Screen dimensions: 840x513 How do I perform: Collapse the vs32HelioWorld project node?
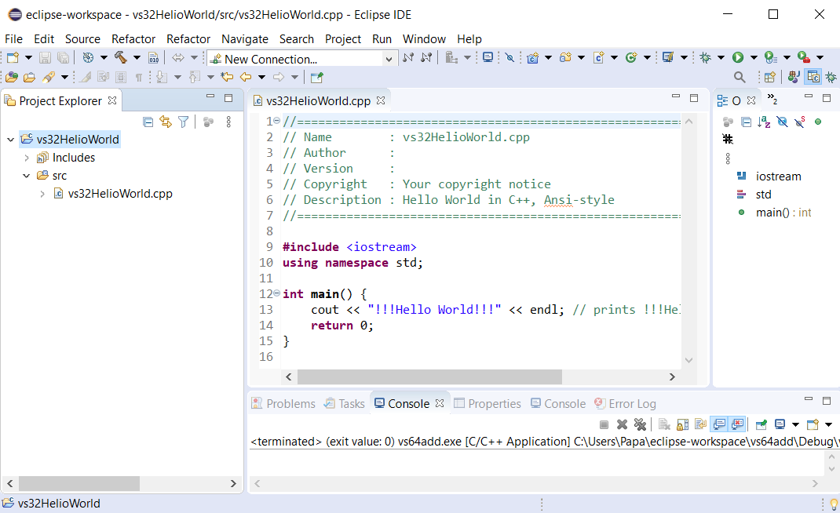(x=11, y=140)
